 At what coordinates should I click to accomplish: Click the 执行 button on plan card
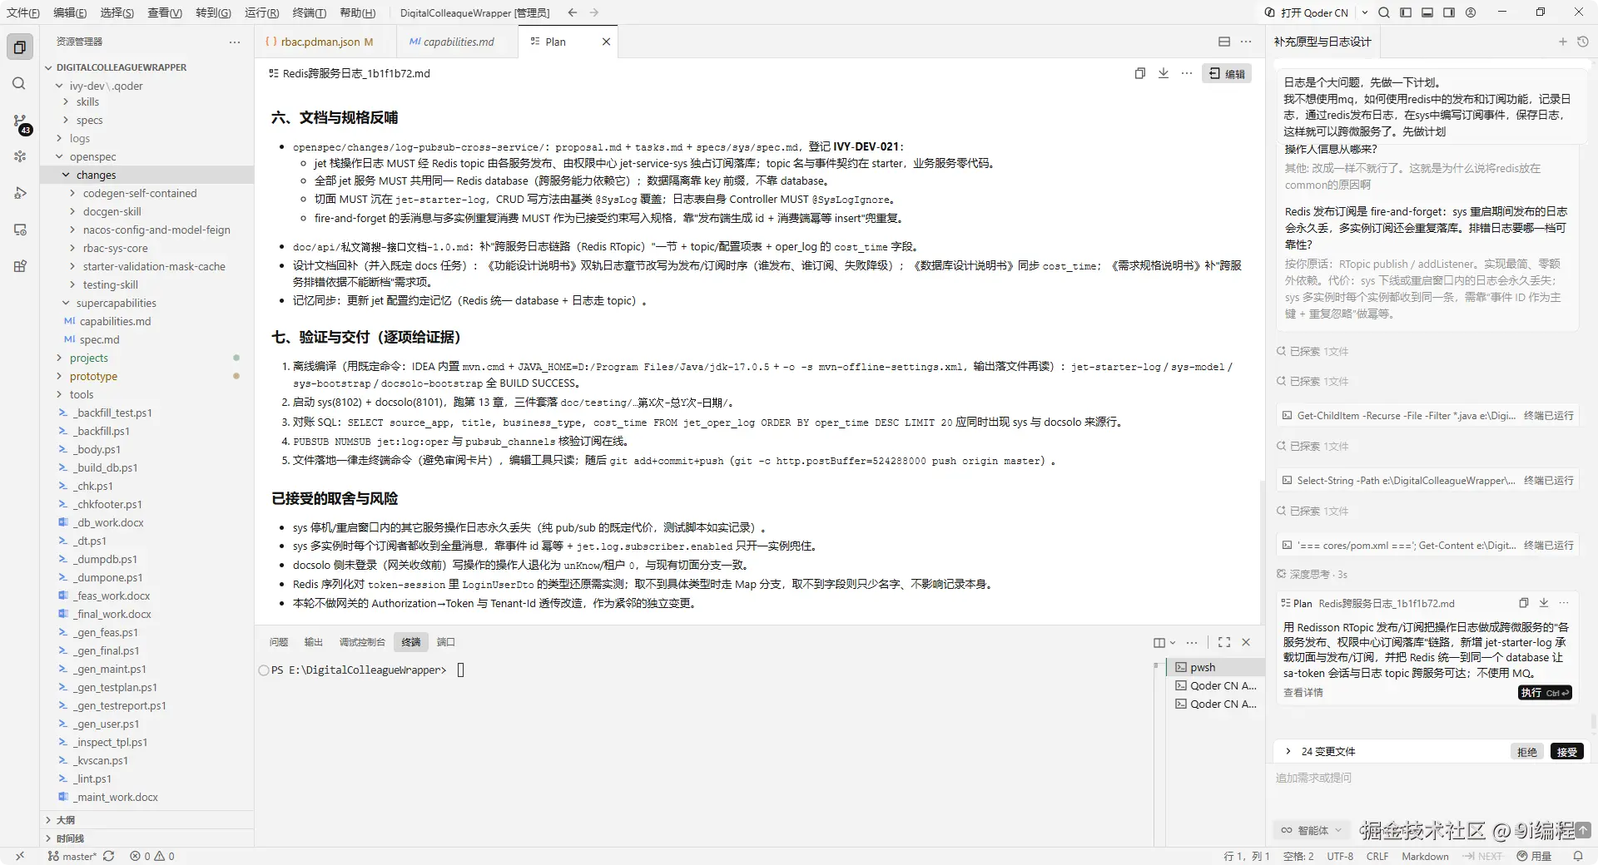click(1545, 692)
